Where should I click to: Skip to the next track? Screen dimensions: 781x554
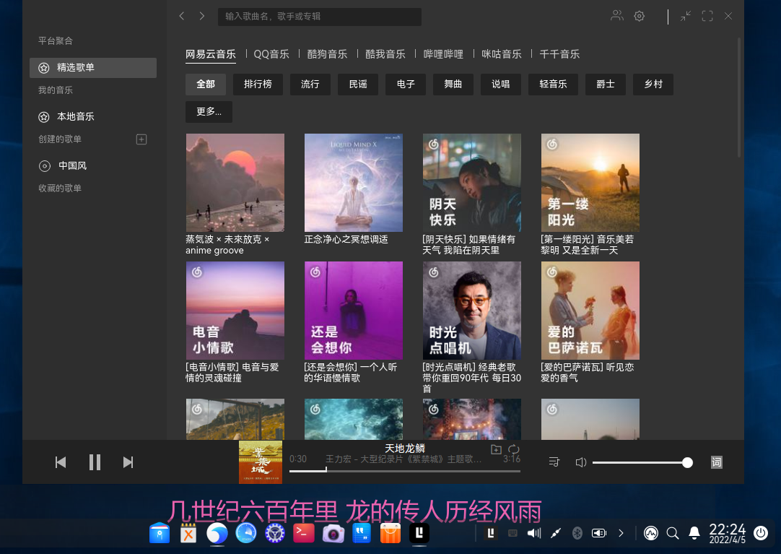[128, 462]
